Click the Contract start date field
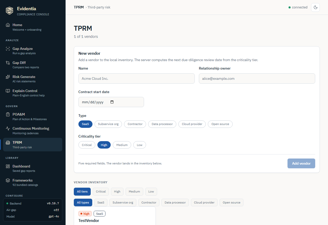This screenshot has width=328, height=225. click(x=111, y=102)
